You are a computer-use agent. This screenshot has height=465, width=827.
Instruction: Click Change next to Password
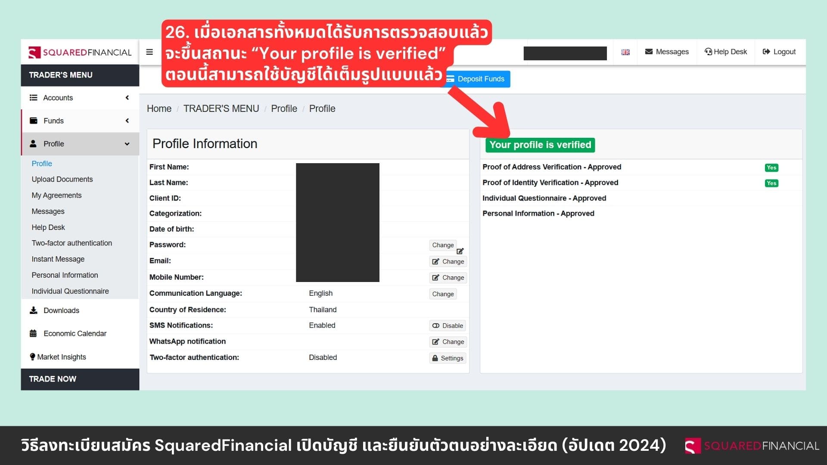(443, 245)
